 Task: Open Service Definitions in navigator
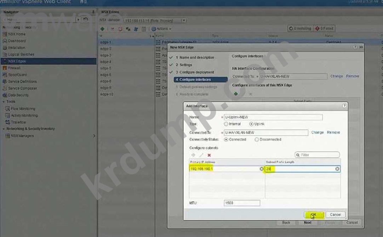(x=22, y=81)
